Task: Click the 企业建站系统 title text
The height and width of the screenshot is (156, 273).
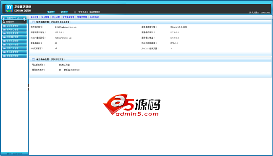Action: [x=23, y=7]
